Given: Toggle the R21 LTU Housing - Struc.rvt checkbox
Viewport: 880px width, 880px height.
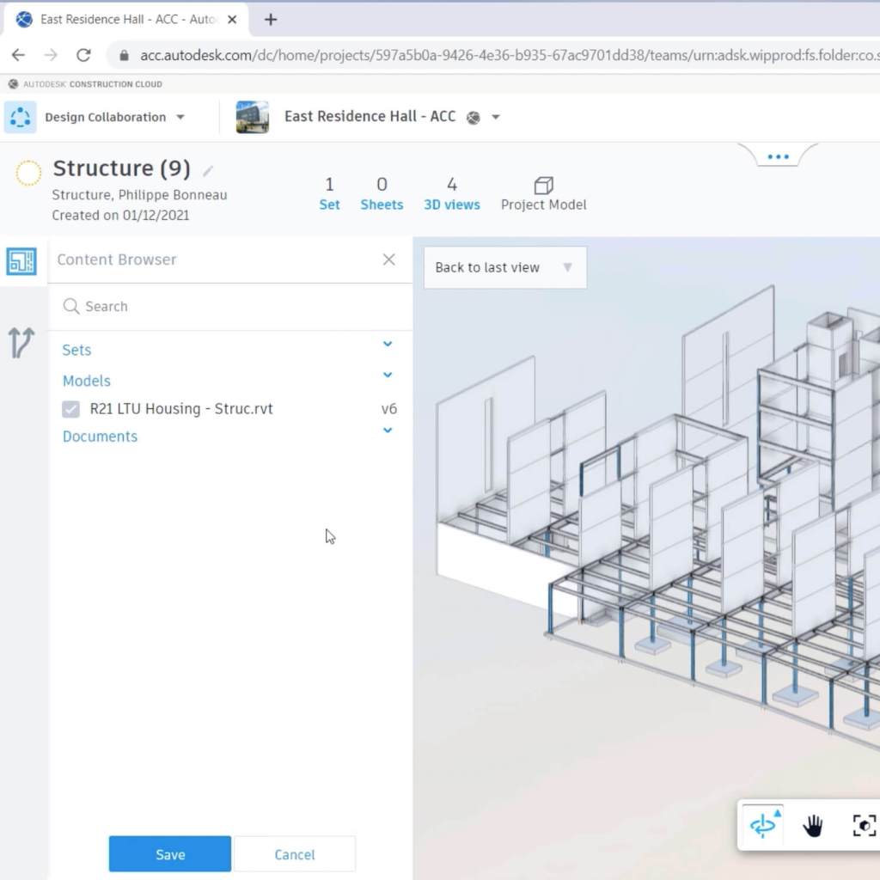Looking at the screenshot, I should coord(71,410).
